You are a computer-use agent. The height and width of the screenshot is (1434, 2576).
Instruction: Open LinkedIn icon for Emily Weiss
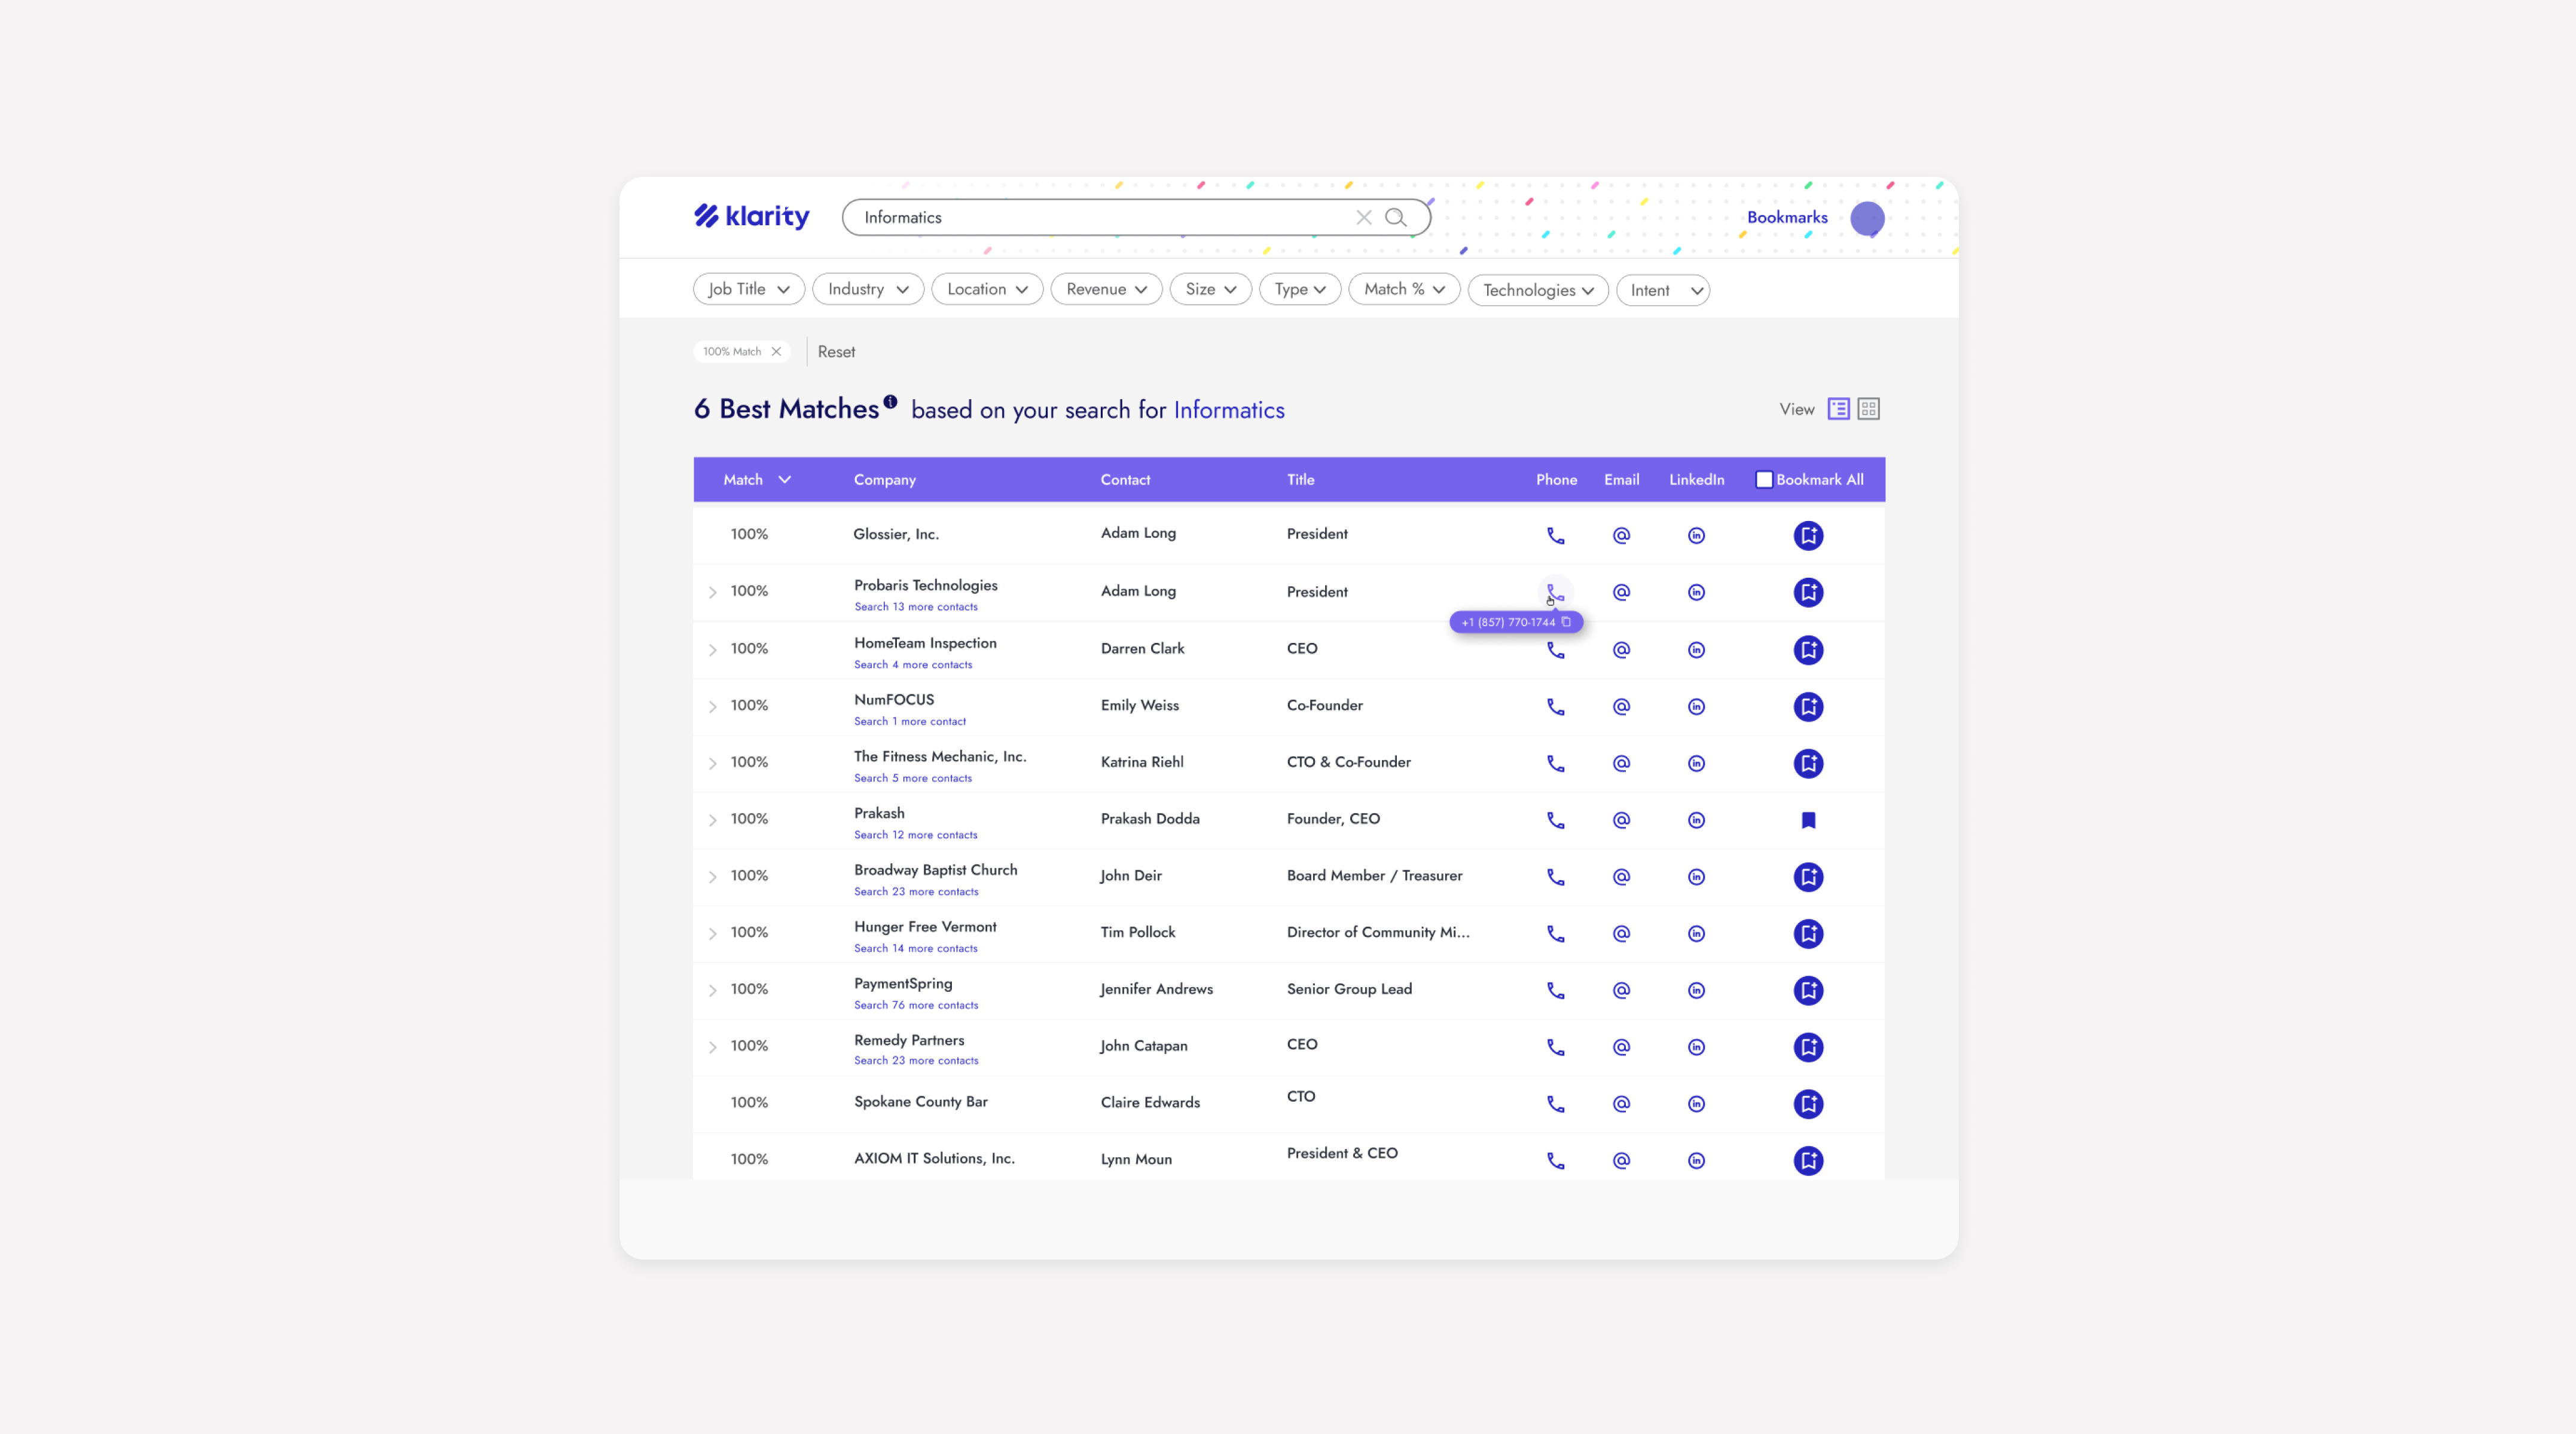click(x=1696, y=706)
